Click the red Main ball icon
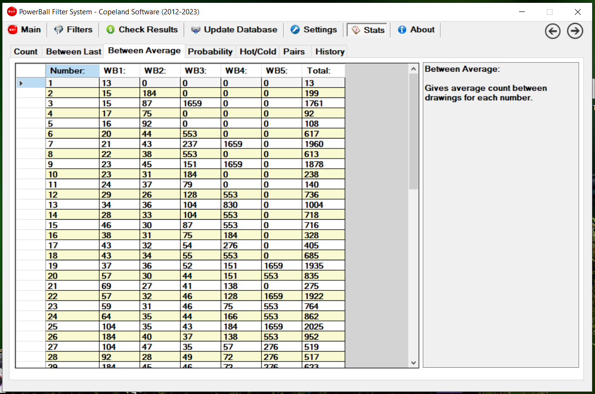 13,30
